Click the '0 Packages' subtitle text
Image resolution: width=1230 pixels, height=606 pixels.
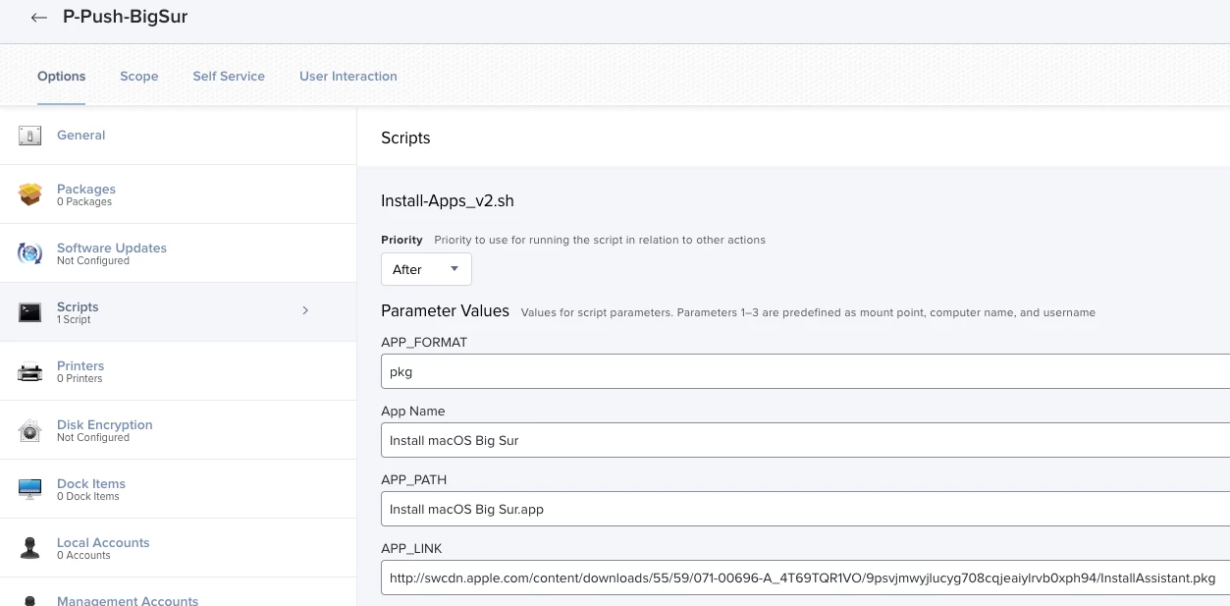pyautogui.click(x=84, y=201)
